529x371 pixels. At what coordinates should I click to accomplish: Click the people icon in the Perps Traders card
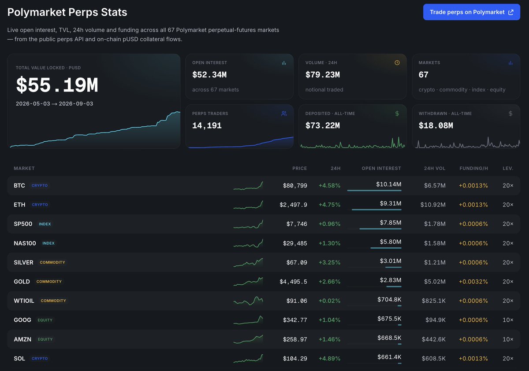coord(284,114)
